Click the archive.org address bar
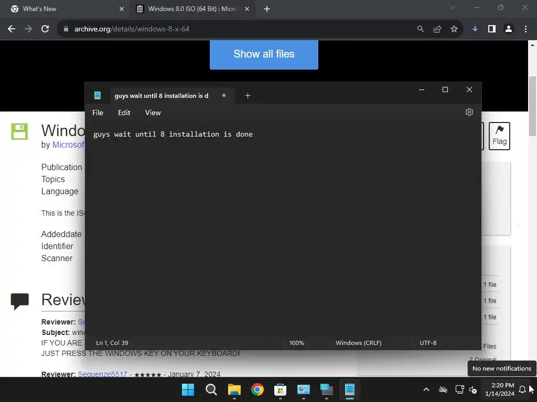Image resolution: width=537 pixels, height=402 pixels. (240, 29)
